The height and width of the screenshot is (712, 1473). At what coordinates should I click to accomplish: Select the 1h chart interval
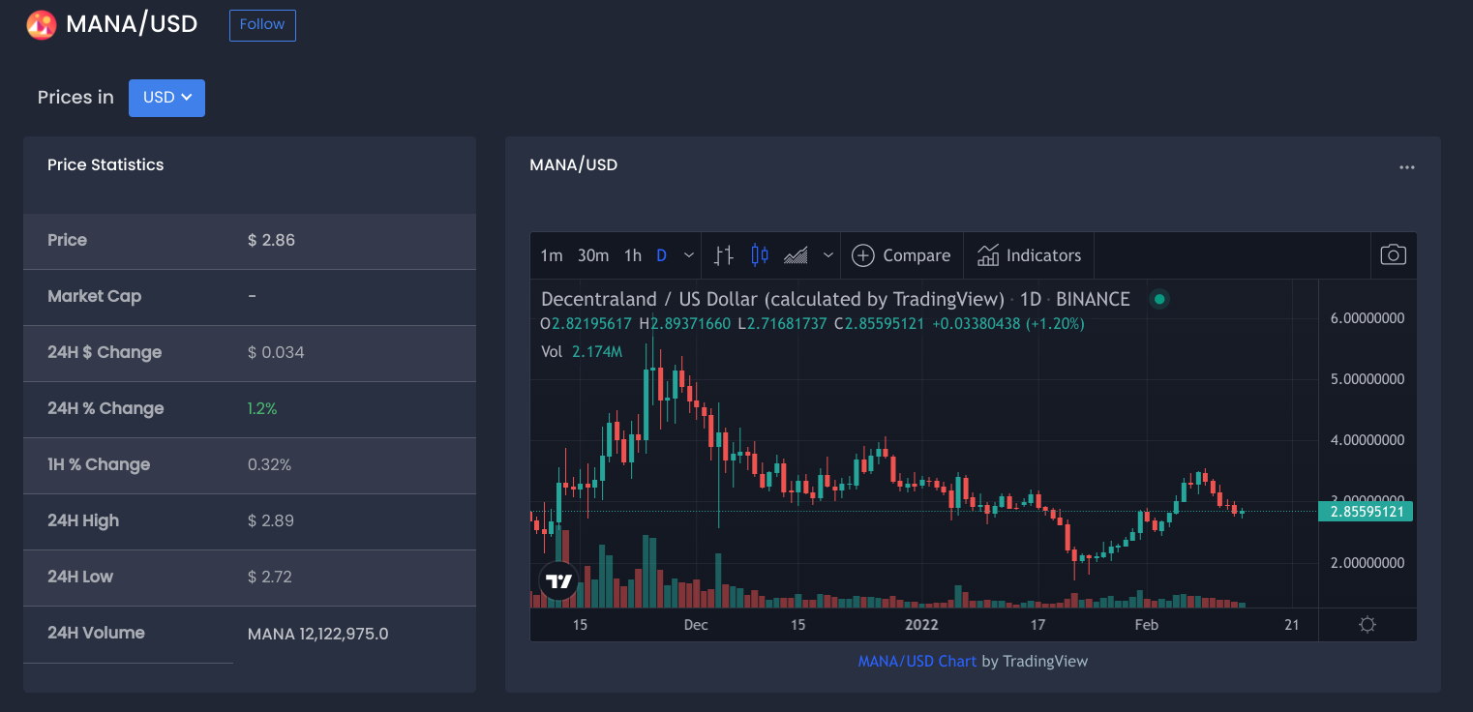click(633, 255)
